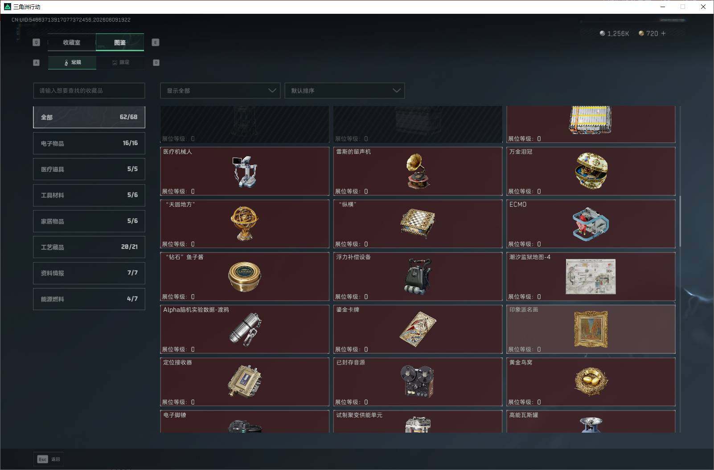Click the A key hint icon
This screenshot has width=714, height=470.
tap(37, 63)
